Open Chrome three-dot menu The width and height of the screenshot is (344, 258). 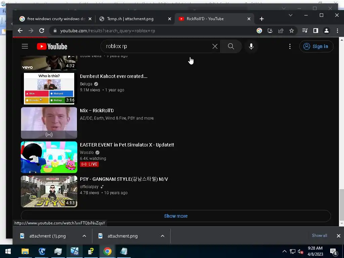[337, 31]
